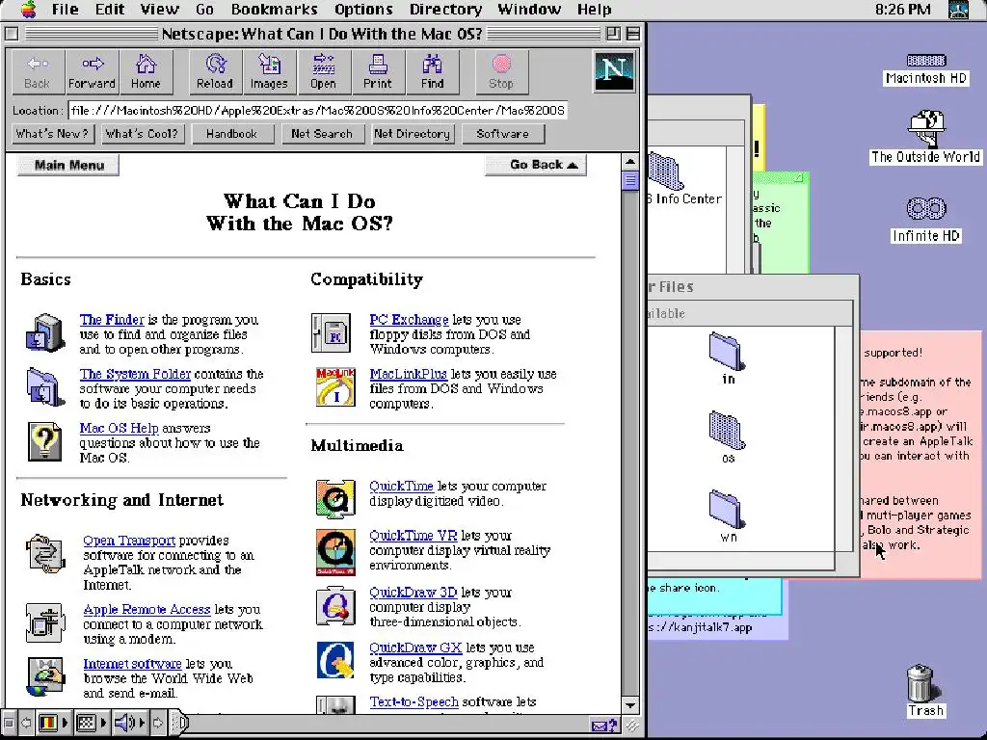Print the page using toolbar
Viewport: 987px width, 740px height.
pos(377,71)
